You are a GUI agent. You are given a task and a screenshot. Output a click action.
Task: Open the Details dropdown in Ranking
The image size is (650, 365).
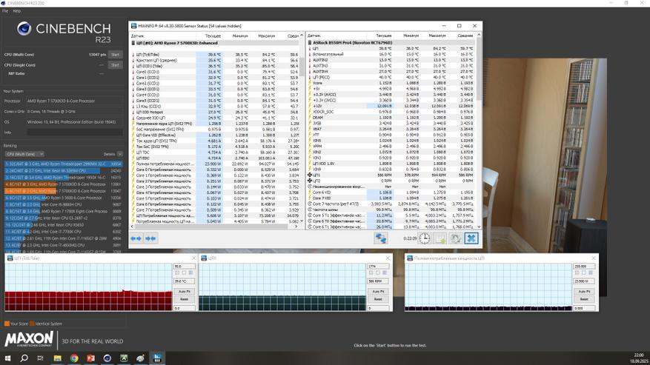119,154
